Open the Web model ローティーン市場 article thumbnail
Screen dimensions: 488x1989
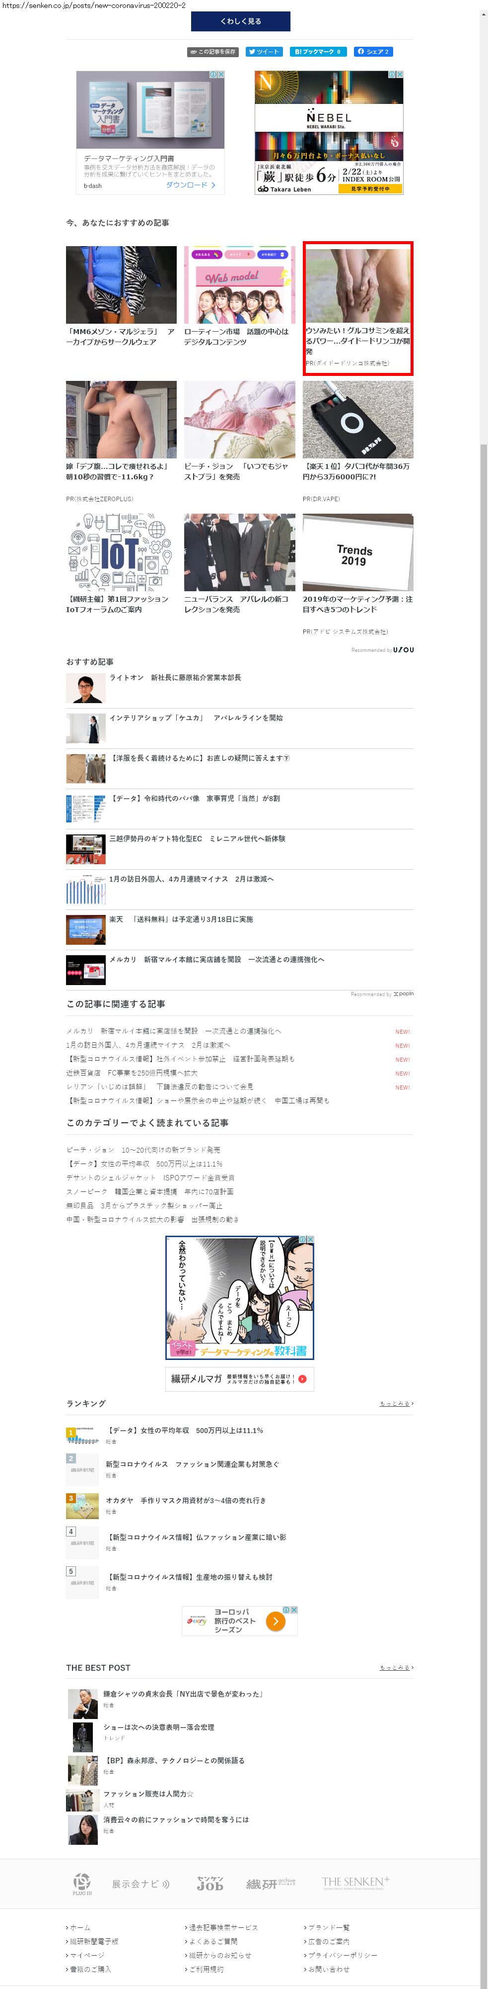point(239,285)
